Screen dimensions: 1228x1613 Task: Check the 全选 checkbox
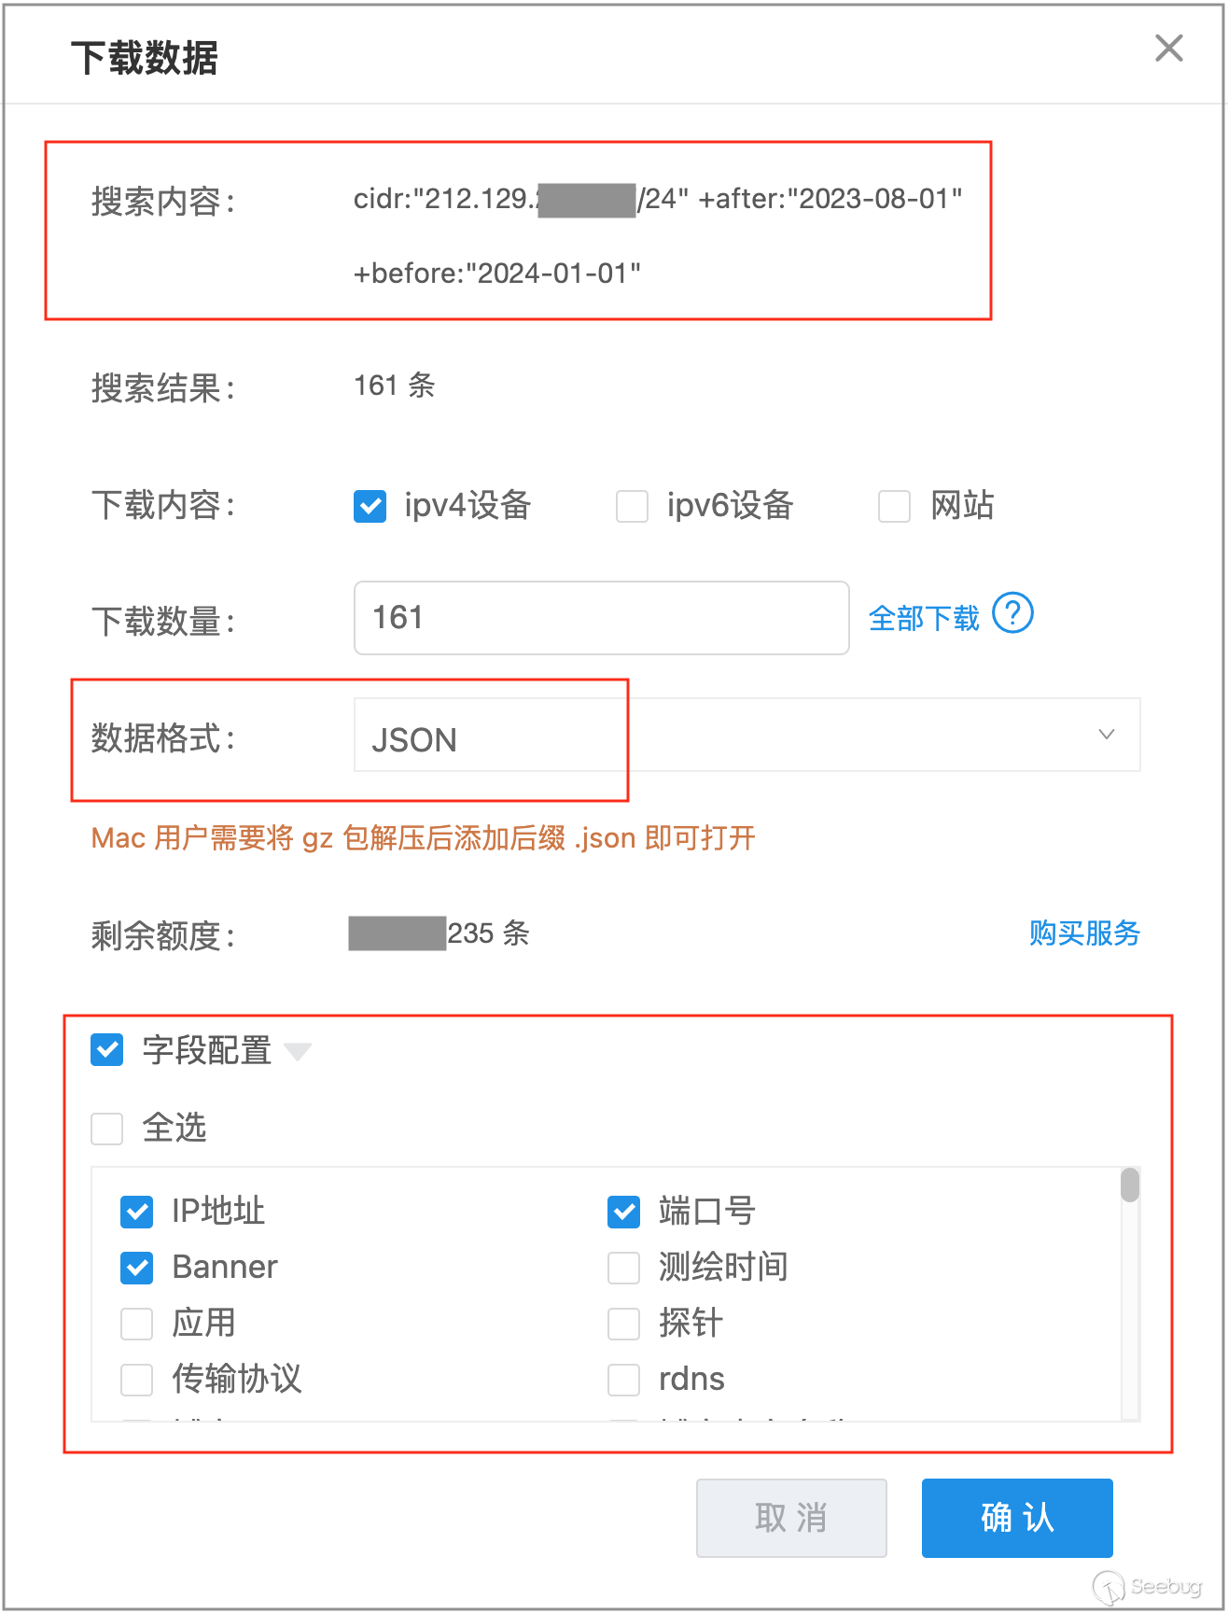pos(107,1128)
